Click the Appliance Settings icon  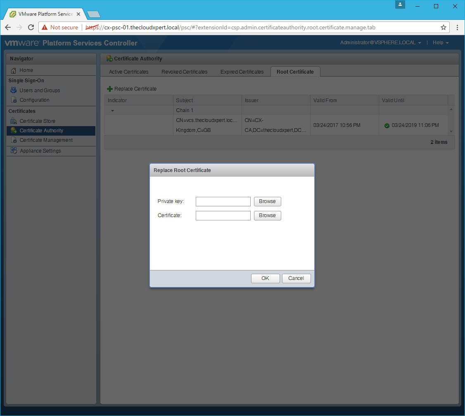click(14, 151)
